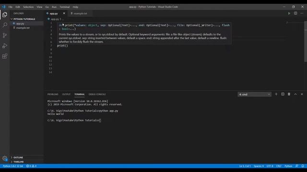307x172 pixels.
Task: Minimize the VS Code window
Action: click(284, 7)
